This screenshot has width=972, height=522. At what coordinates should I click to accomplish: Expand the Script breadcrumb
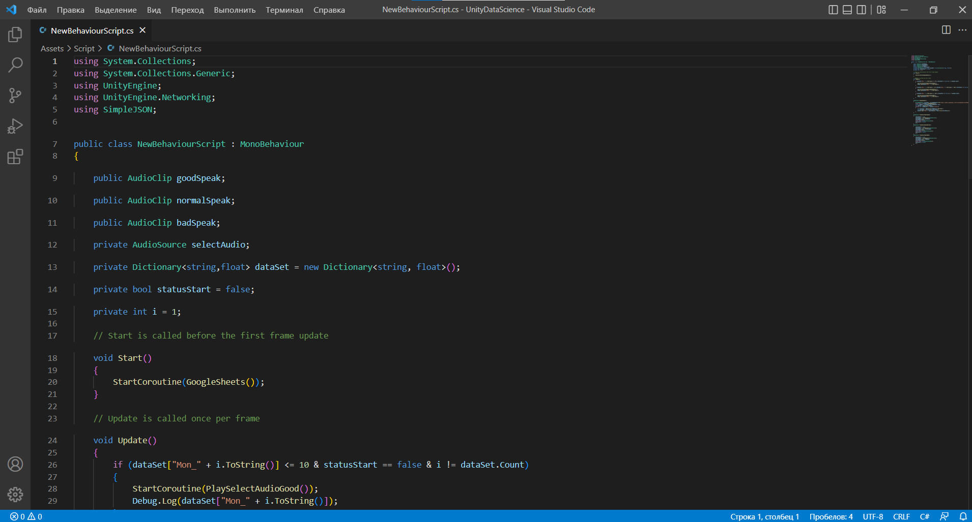[x=84, y=48]
